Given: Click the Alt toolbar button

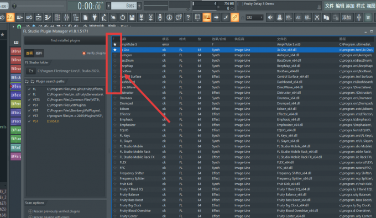Looking at the screenshot, I should pyautogui.click(x=298, y=18).
